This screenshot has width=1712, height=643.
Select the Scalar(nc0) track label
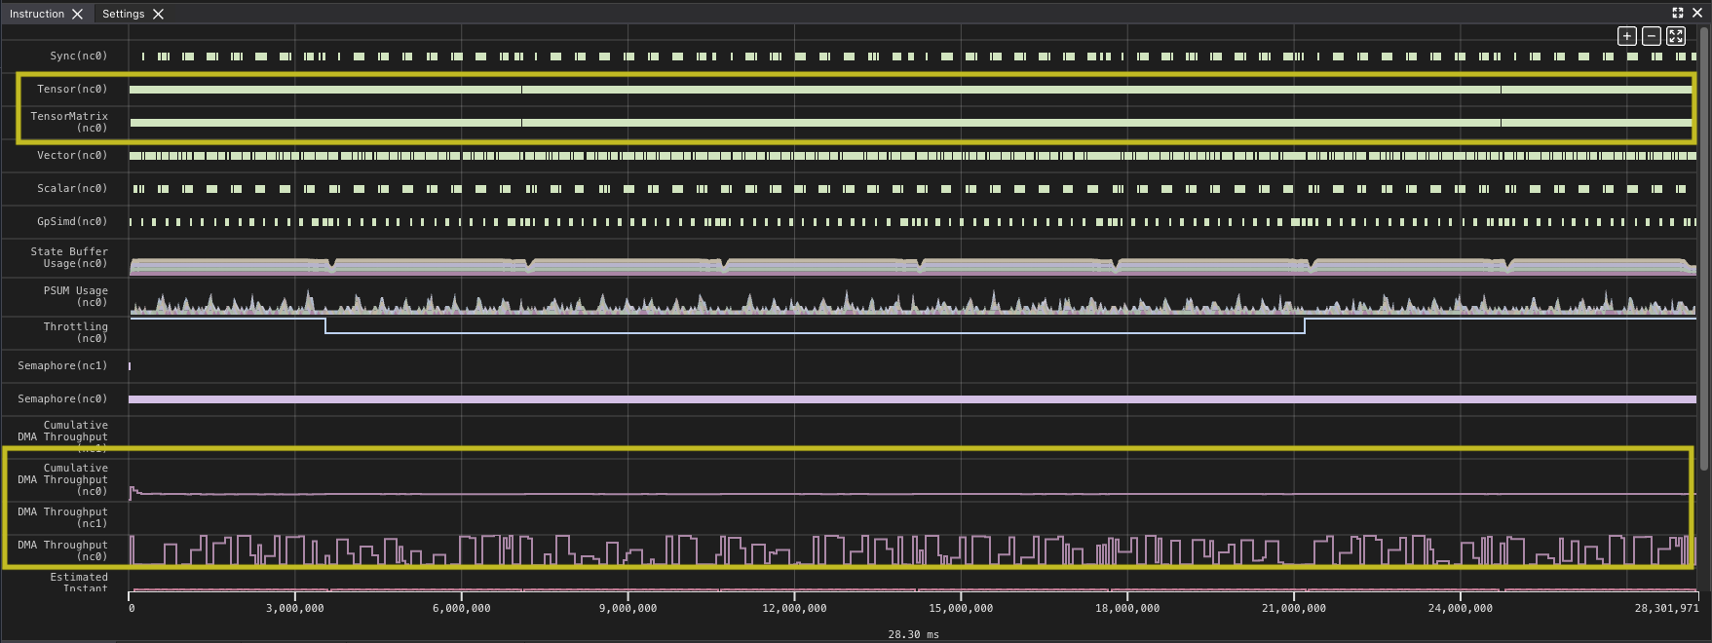(x=72, y=188)
